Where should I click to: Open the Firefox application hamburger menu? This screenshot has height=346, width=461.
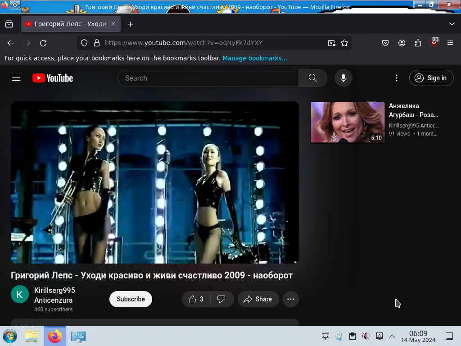click(450, 43)
